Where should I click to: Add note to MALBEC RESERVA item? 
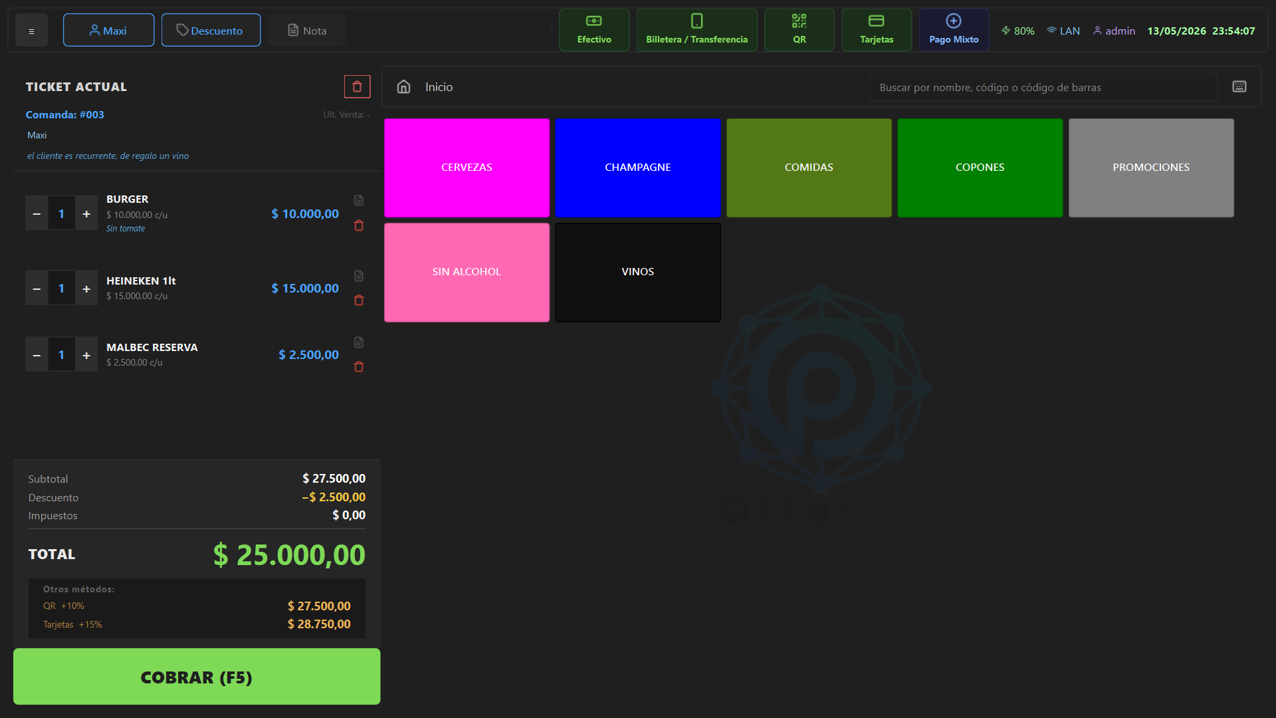click(359, 342)
